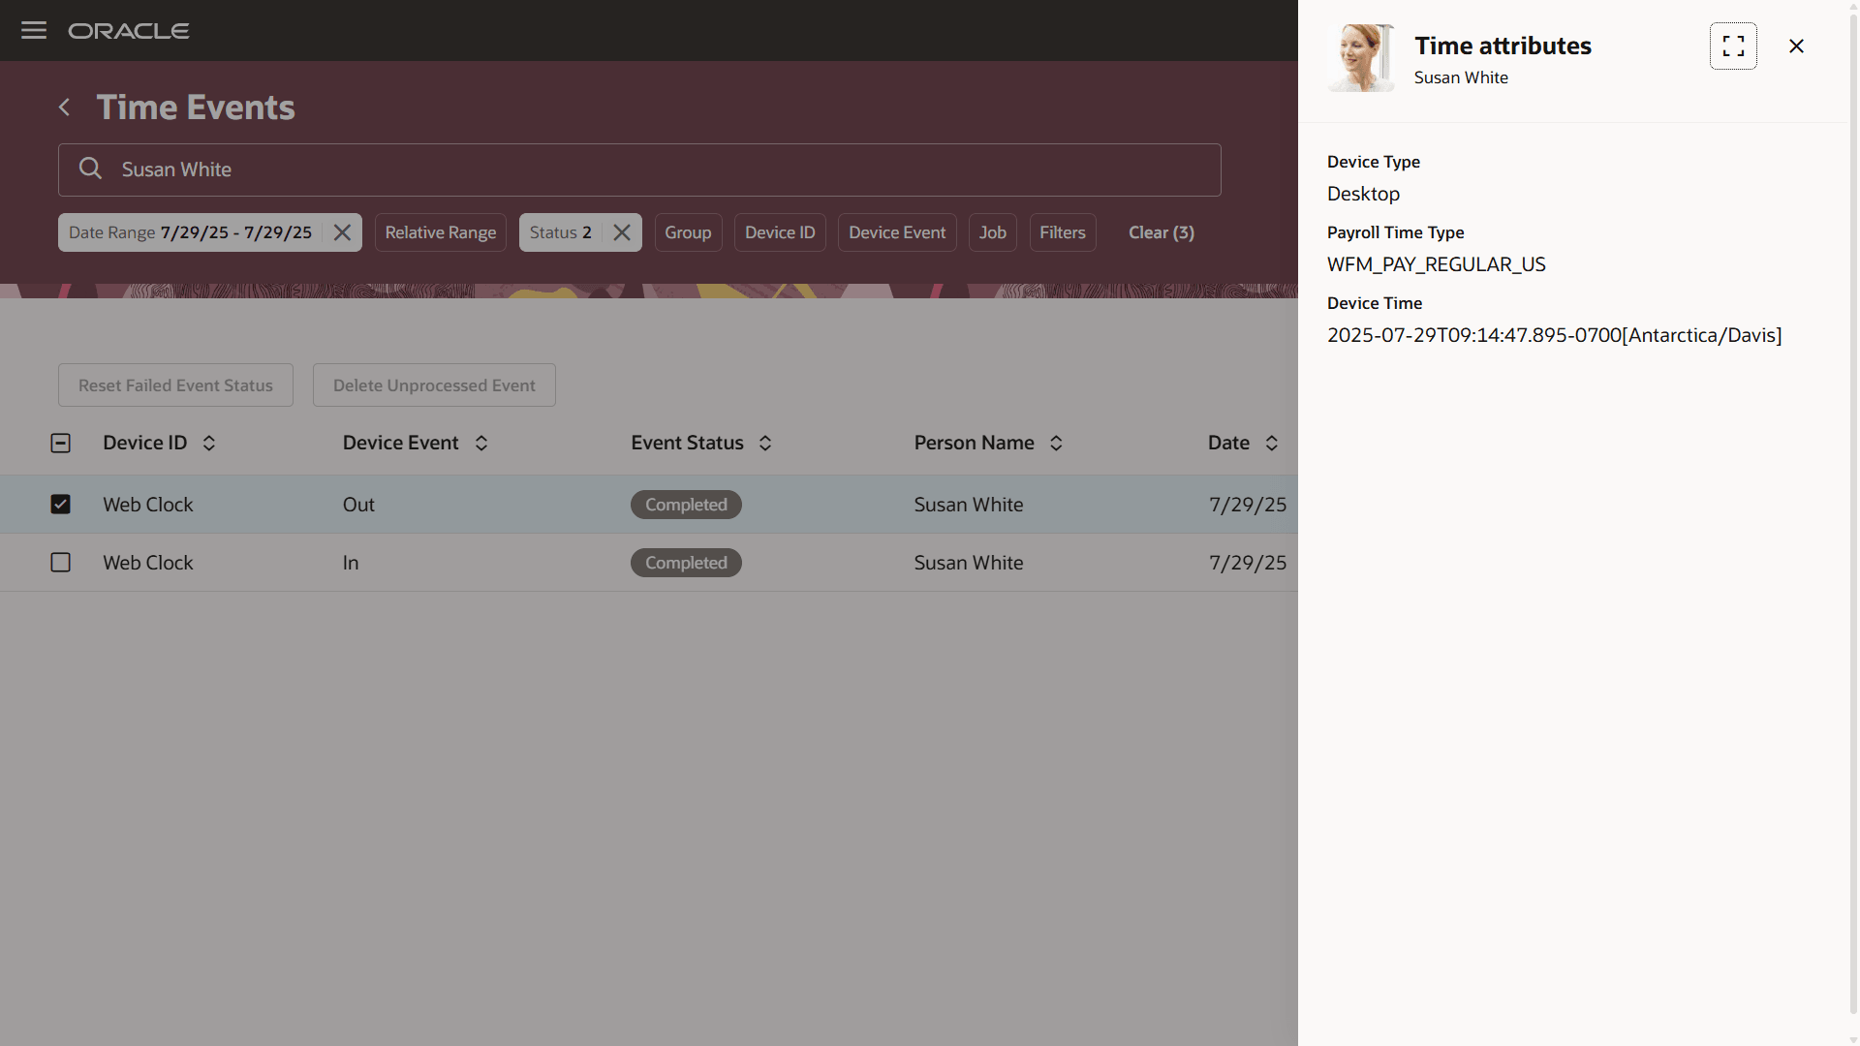Viewport: 1860px width, 1046px height.
Task: Expand Time attributes panel to full screen
Action: pyautogui.click(x=1733, y=46)
